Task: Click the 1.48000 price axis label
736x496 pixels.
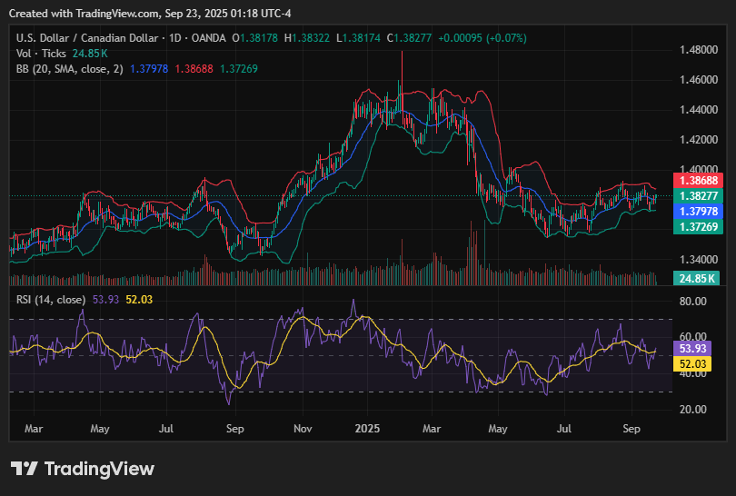Action: tap(699, 50)
